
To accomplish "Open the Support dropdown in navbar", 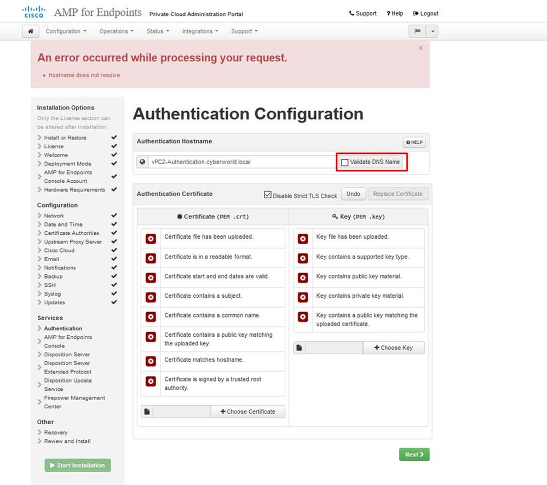I will coord(244,31).
